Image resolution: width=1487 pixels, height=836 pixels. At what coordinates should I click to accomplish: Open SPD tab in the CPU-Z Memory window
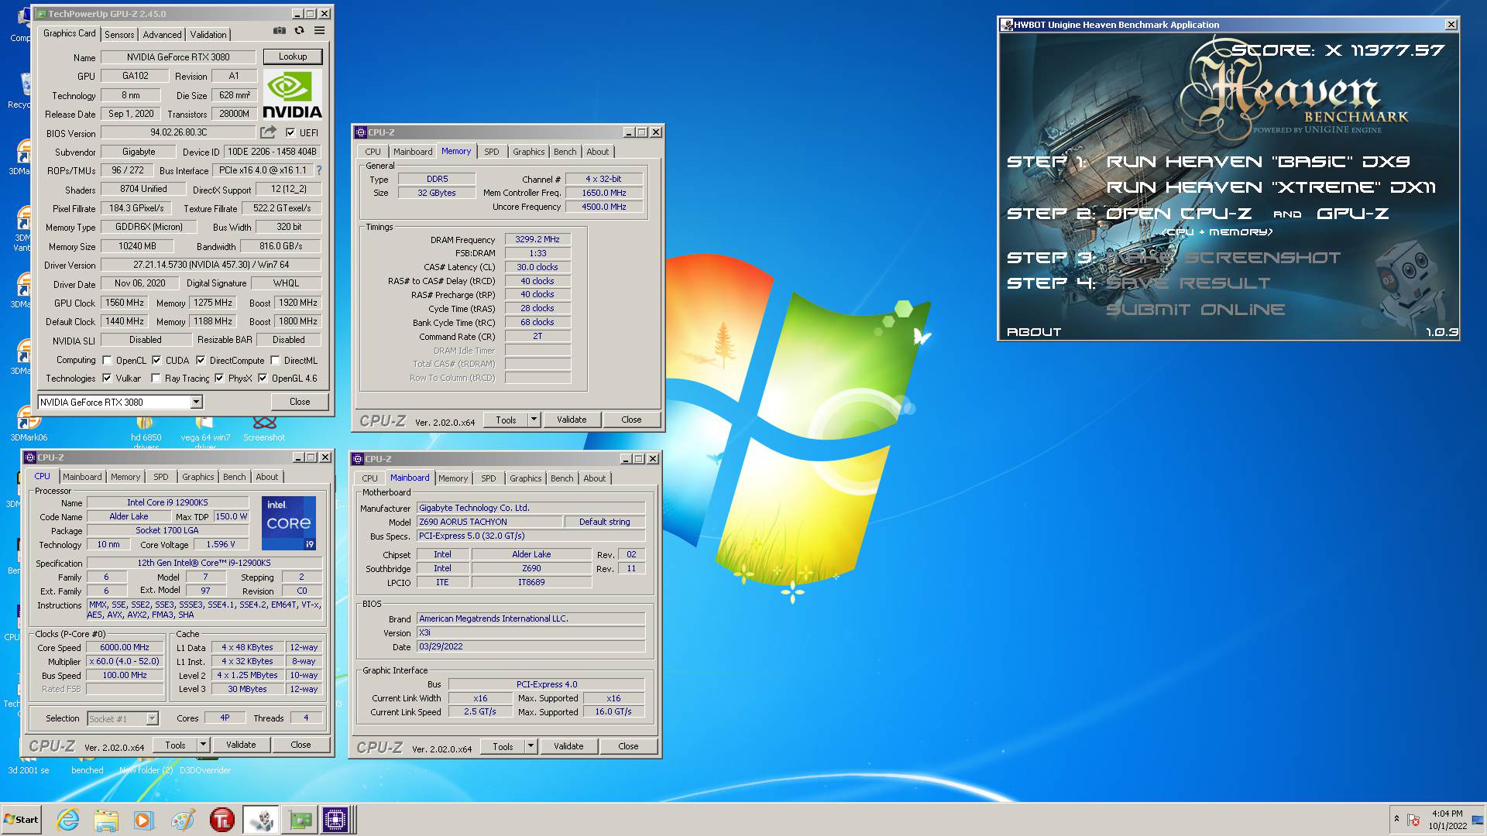(x=491, y=152)
